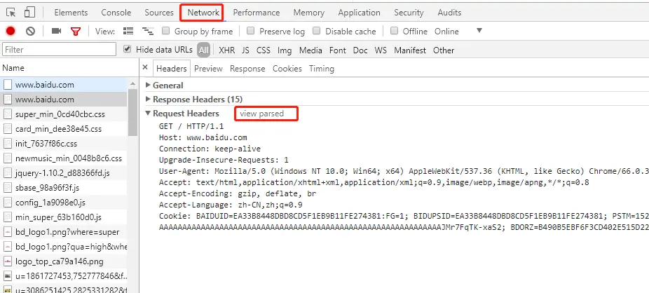
Task: Select min_super_63b160d0.js request
Action: (x=64, y=217)
